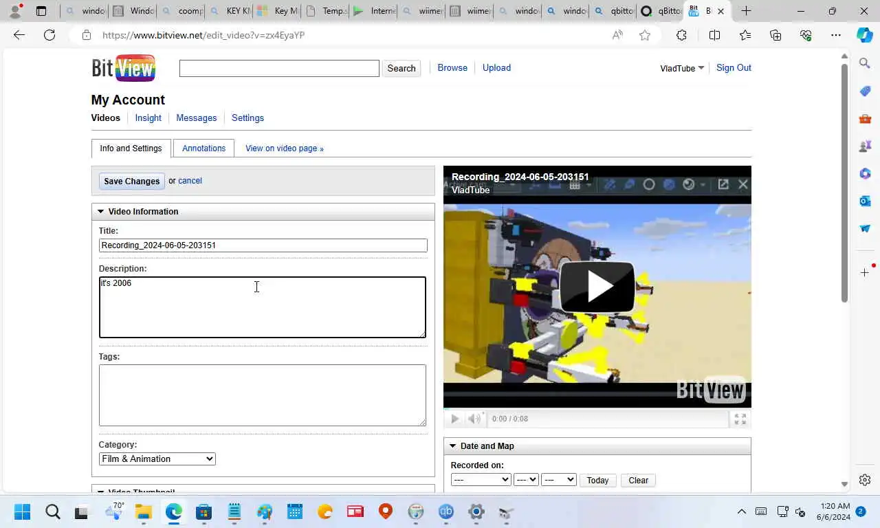The image size is (880, 528).
Task: Show hidden system tray icons
Action: 741,511
